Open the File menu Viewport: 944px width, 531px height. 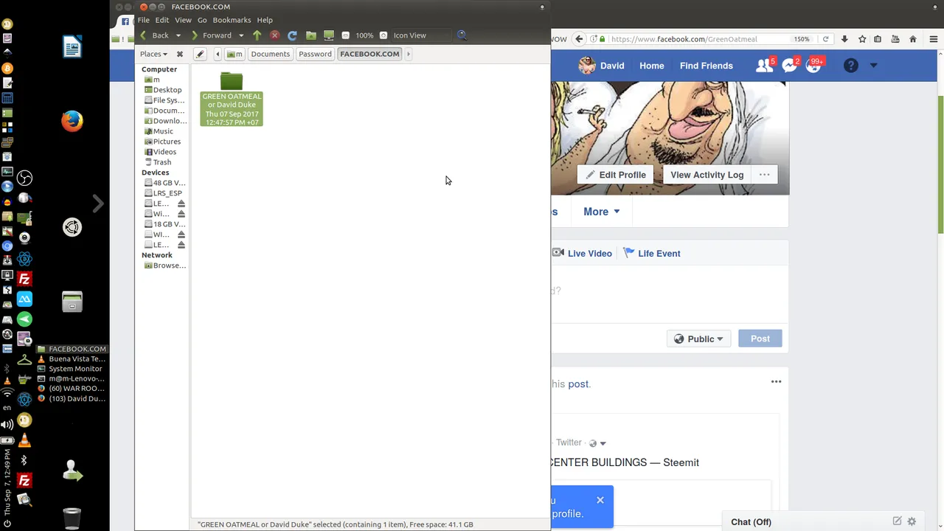point(144,20)
